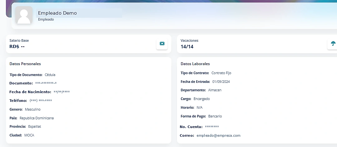Click the MOCA city value

click(29, 135)
